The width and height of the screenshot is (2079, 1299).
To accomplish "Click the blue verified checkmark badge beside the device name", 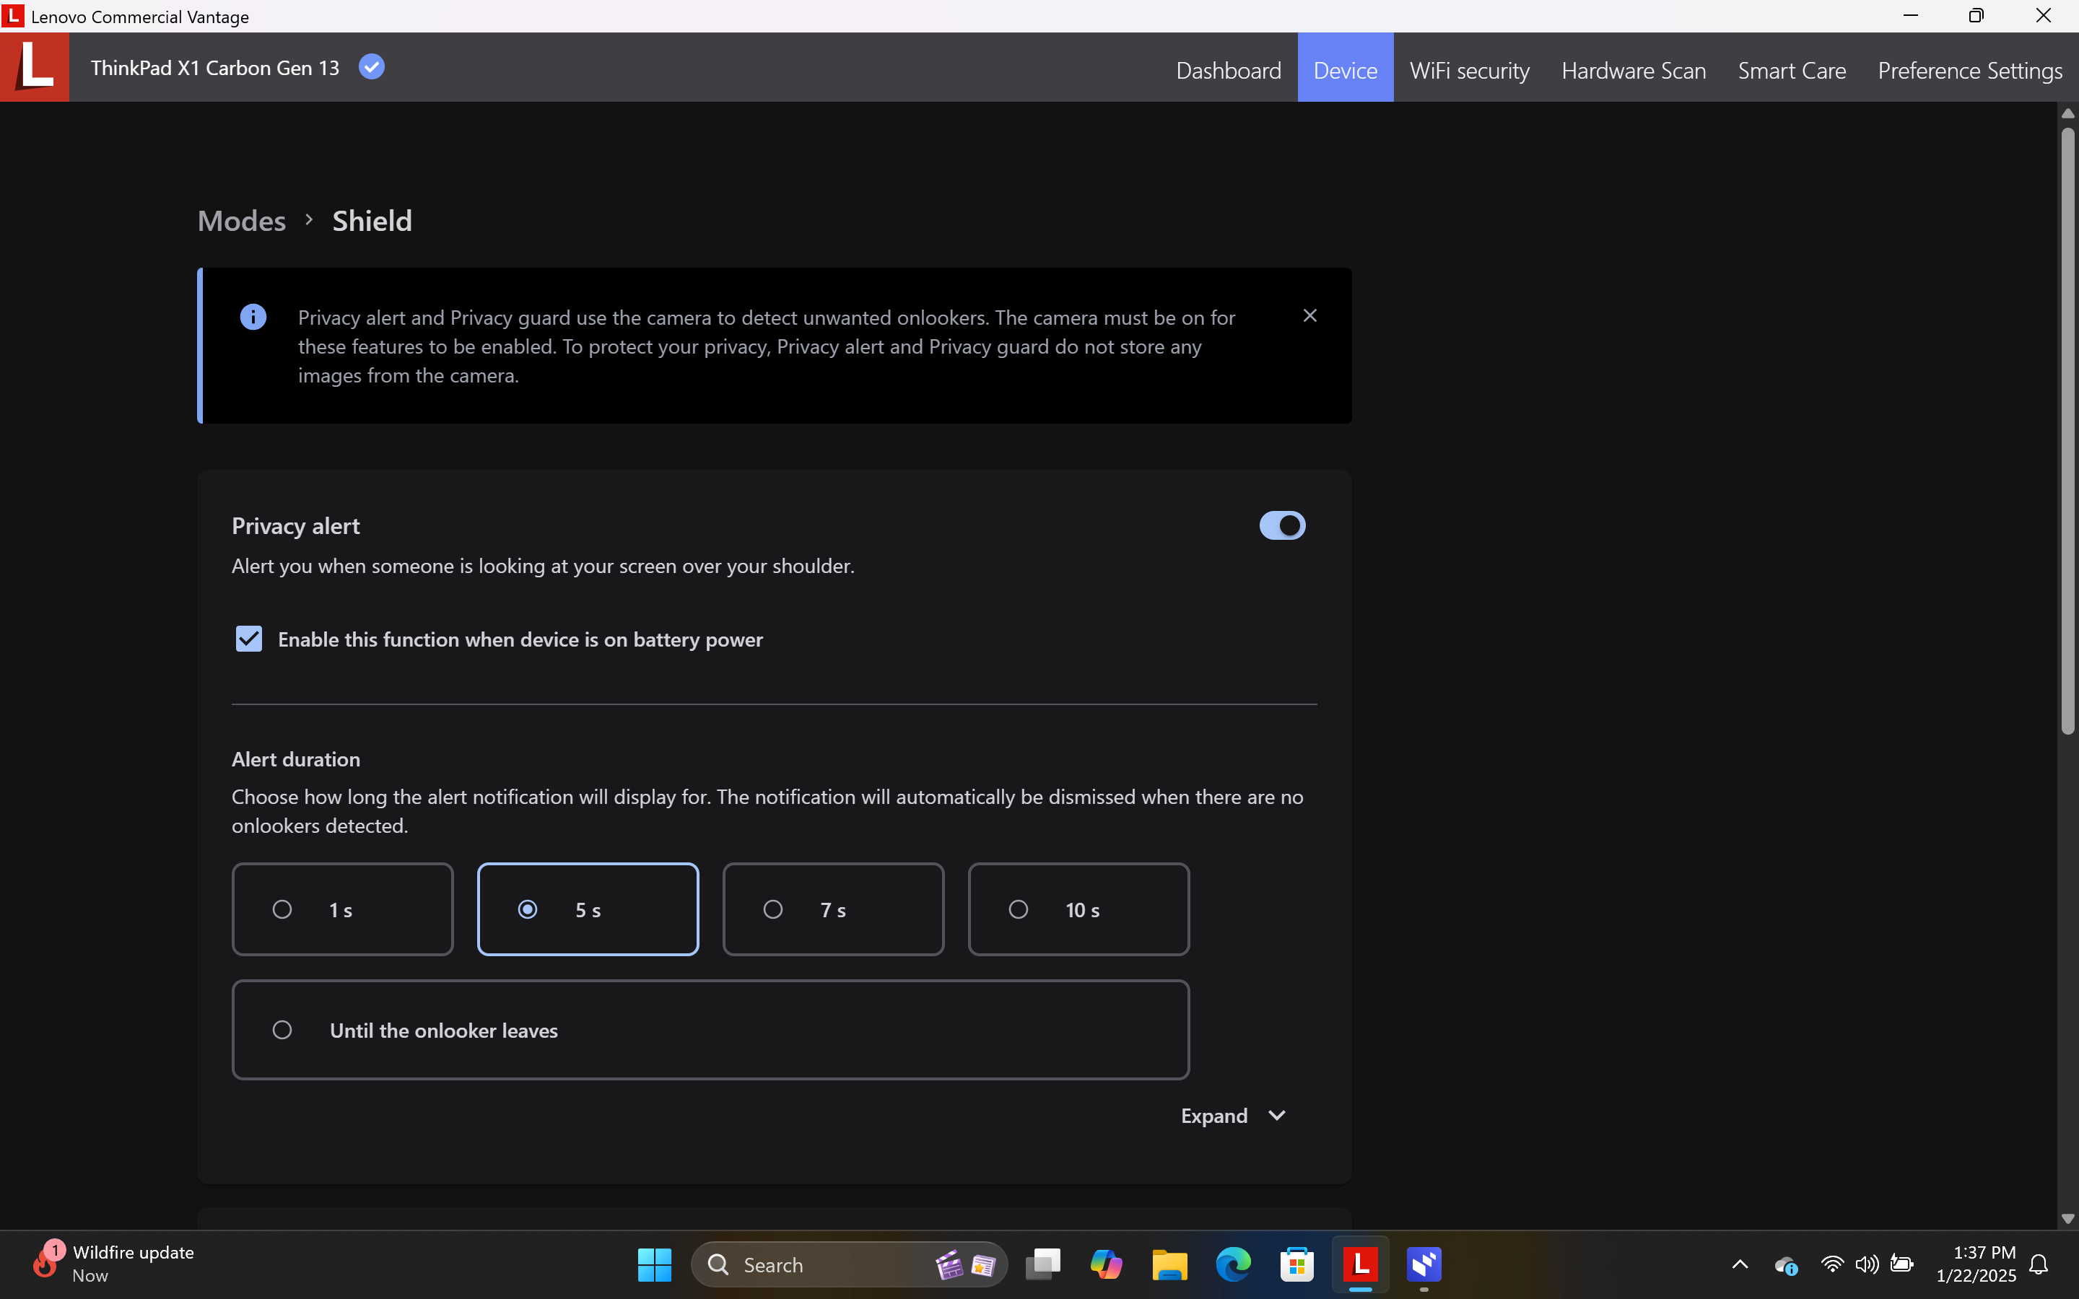I will pyautogui.click(x=371, y=67).
